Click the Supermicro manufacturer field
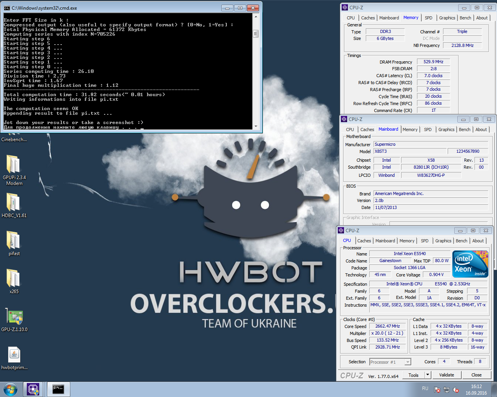 [431, 144]
